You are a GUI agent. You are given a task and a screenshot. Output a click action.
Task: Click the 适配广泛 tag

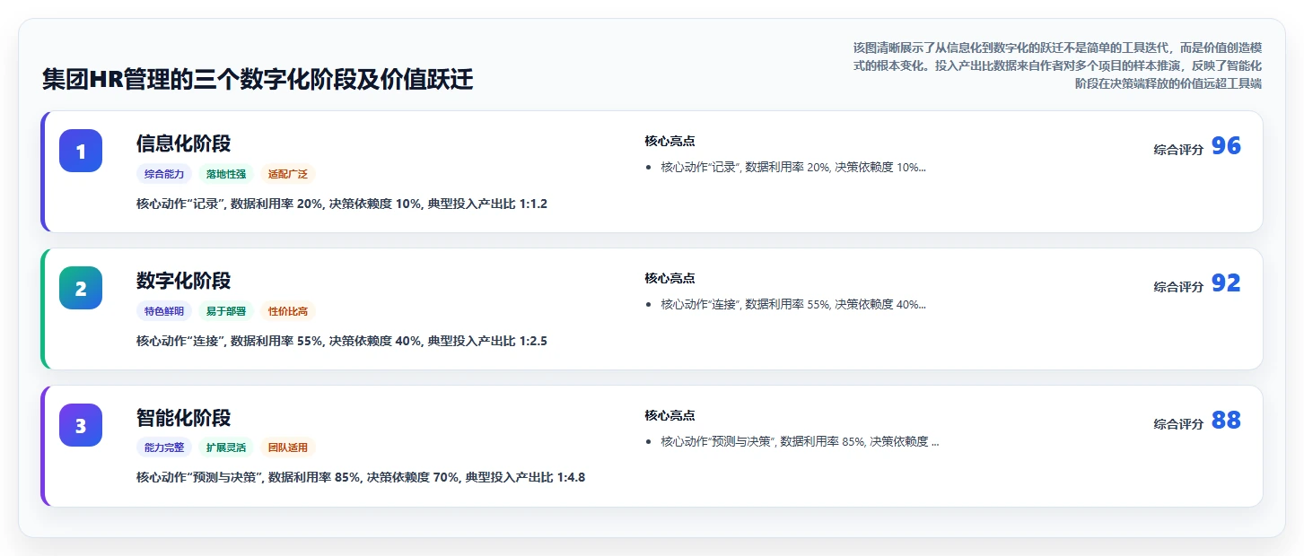288,174
